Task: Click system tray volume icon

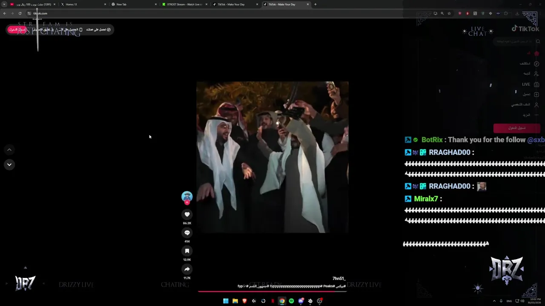Action: click(522, 301)
